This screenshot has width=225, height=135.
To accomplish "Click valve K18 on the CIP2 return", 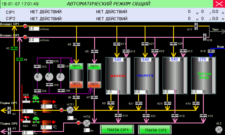I will [x=205, y=37].
